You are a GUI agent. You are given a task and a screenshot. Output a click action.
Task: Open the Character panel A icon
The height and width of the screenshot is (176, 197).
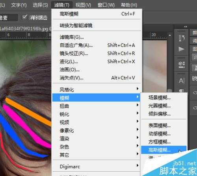pos(182,80)
